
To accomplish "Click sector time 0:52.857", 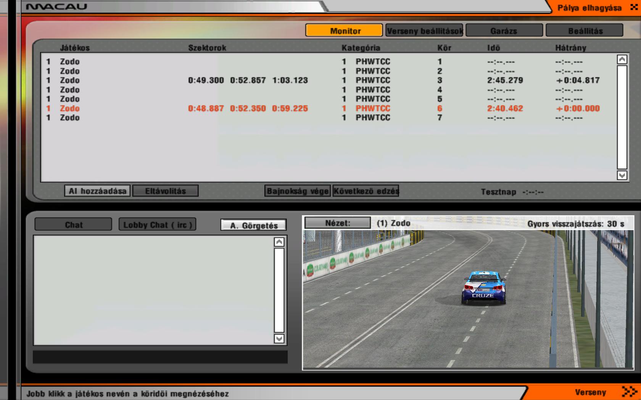I will 248,80.
